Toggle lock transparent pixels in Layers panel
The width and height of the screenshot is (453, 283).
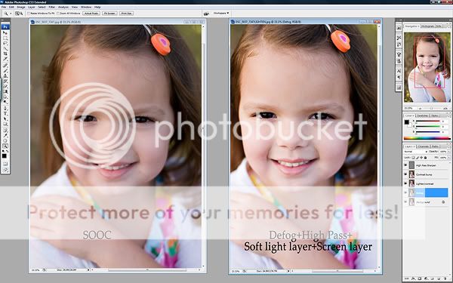point(414,158)
